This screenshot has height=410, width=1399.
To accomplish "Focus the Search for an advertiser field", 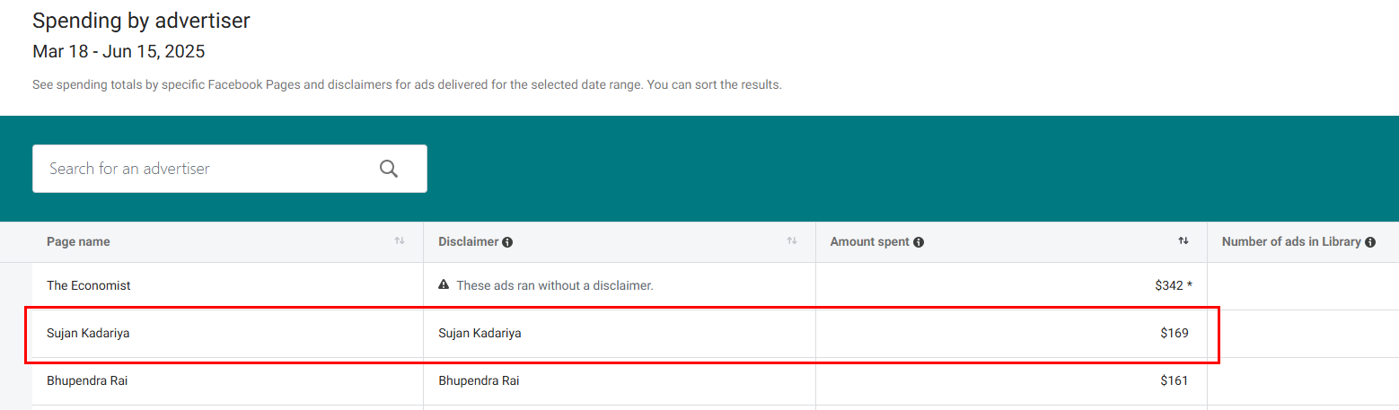I will point(230,169).
